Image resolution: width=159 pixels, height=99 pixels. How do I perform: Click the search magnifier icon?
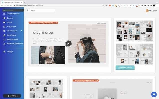click(x=27, y=10)
